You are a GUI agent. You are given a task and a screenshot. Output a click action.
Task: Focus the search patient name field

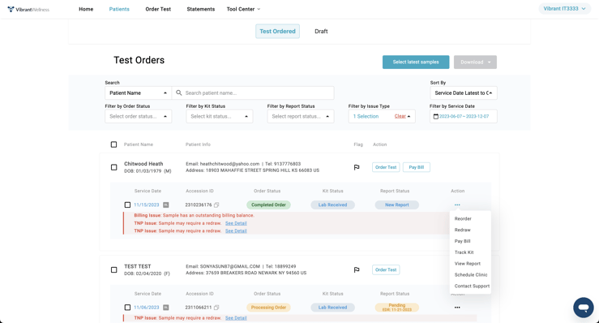click(253, 93)
